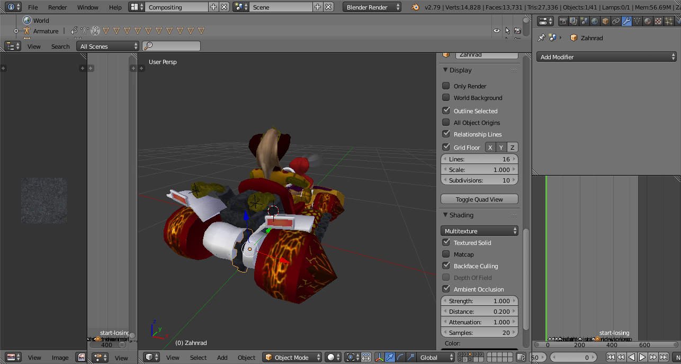681x364 pixels.
Task: Open the Material properties sphere icon
Action: coord(647,21)
